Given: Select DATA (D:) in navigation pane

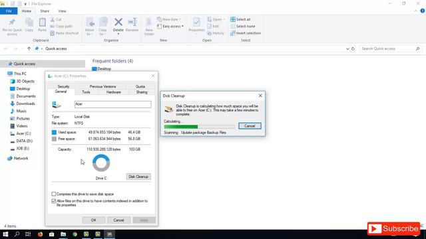Looking at the screenshot, I should click(21, 141).
